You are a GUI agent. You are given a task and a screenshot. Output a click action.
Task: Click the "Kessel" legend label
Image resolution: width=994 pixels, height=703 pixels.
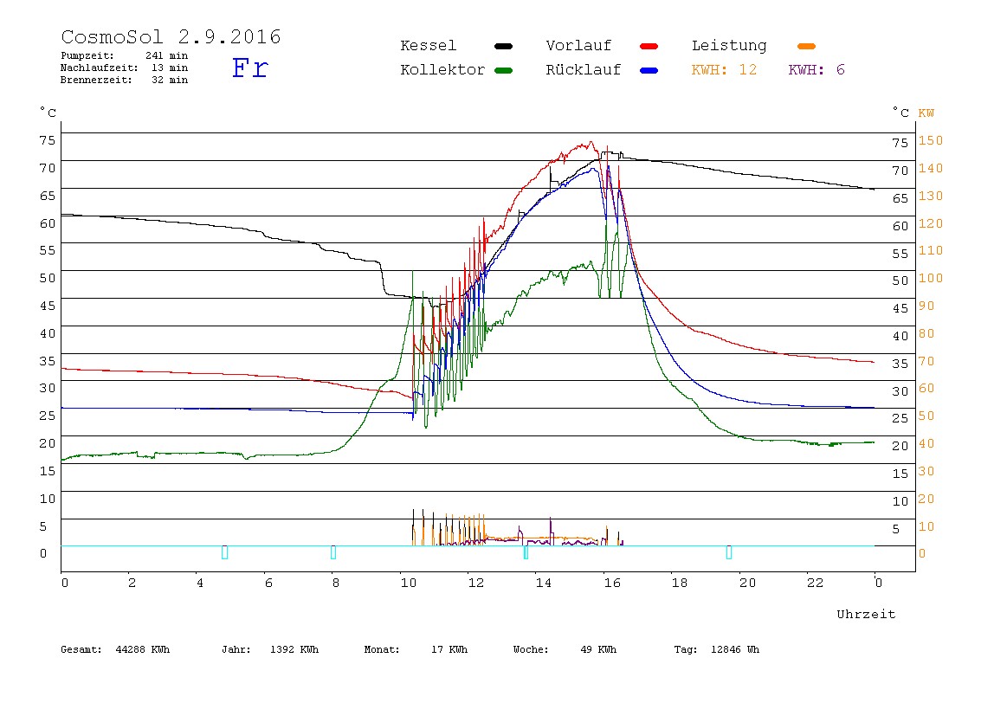click(x=429, y=46)
